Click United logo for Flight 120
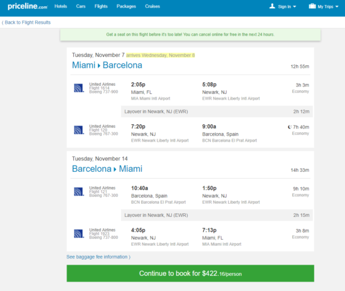Image resolution: width=345 pixels, height=291 pixels. [x=79, y=130]
